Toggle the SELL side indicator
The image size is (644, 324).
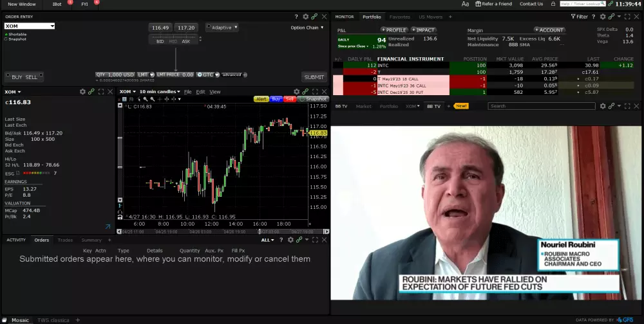[40, 75]
